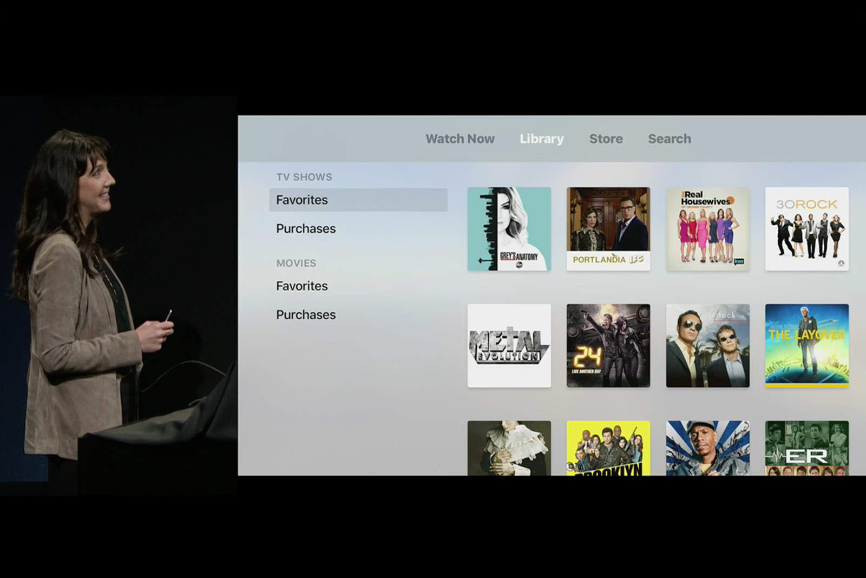Select the Library tab
Viewport: 866px width, 578px height.
(x=542, y=139)
